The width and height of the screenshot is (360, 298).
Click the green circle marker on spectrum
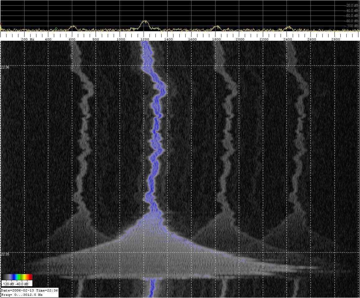[56, 29]
